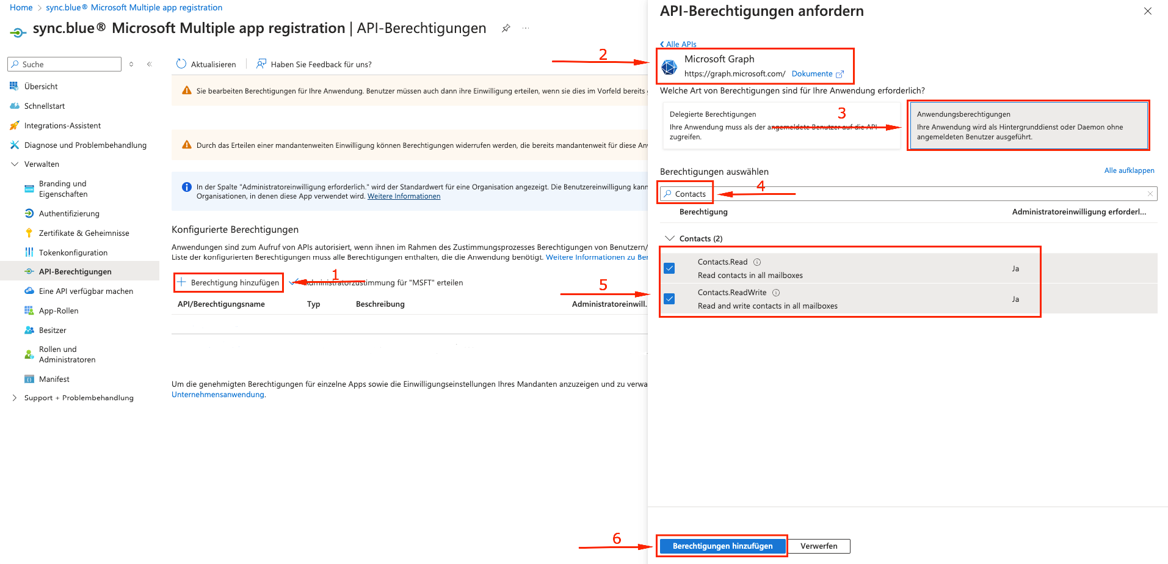This screenshot has height=564, width=1168.
Task: Open App-Rollen in the sidebar
Action: (59, 310)
